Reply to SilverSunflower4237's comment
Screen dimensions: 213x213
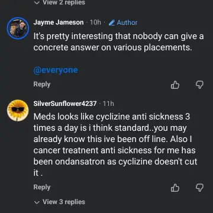(x=42, y=187)
